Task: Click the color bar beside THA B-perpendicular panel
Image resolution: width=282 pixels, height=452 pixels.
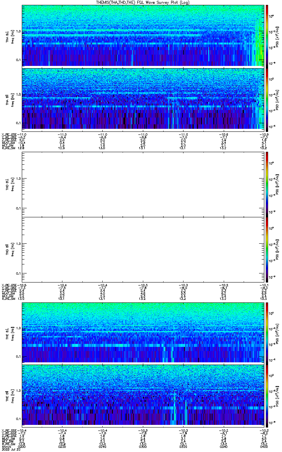Action: click(x=267, y=36)
